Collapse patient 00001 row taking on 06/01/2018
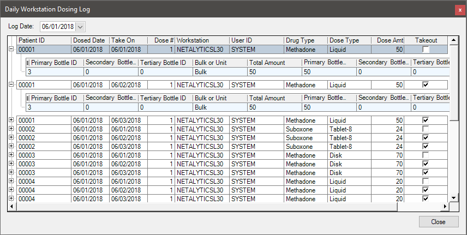 click(x=11, y=49)
